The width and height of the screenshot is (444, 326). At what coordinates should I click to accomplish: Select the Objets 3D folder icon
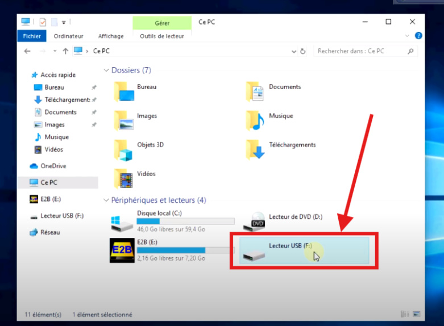click(x=124, y=150)
